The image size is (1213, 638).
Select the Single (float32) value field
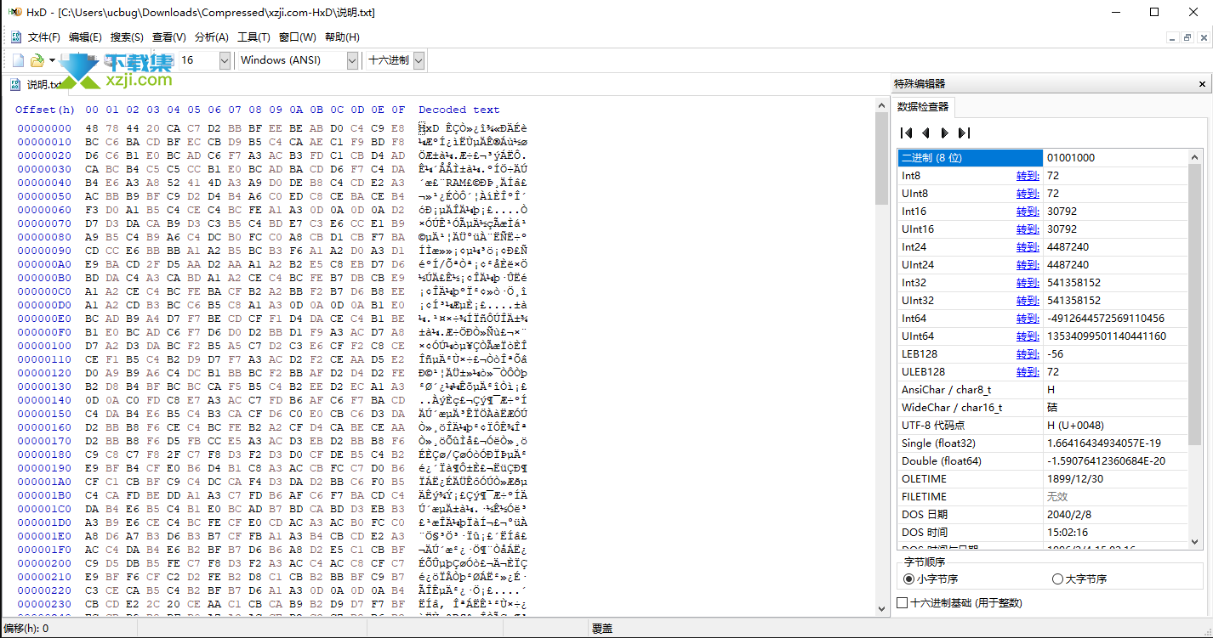tap(1114, 443)
